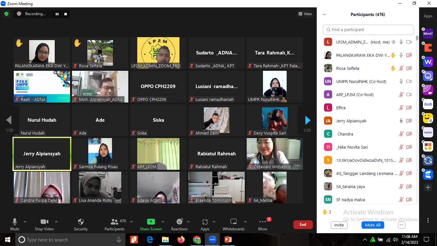
Task: Stop the recording
Action: (66, 14)
